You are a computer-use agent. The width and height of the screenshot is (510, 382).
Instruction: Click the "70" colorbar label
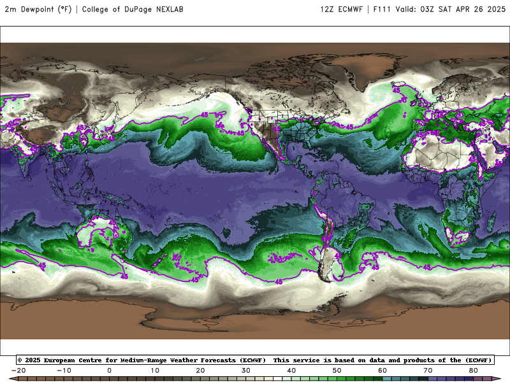tap(428, 371)
